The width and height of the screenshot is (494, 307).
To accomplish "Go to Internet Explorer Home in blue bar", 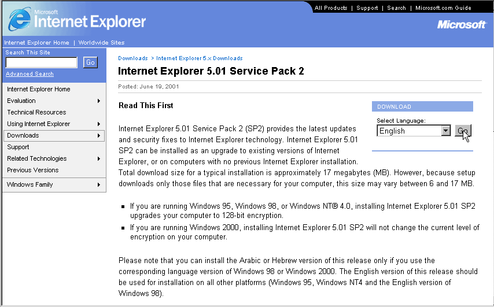I will pos(36,43).
